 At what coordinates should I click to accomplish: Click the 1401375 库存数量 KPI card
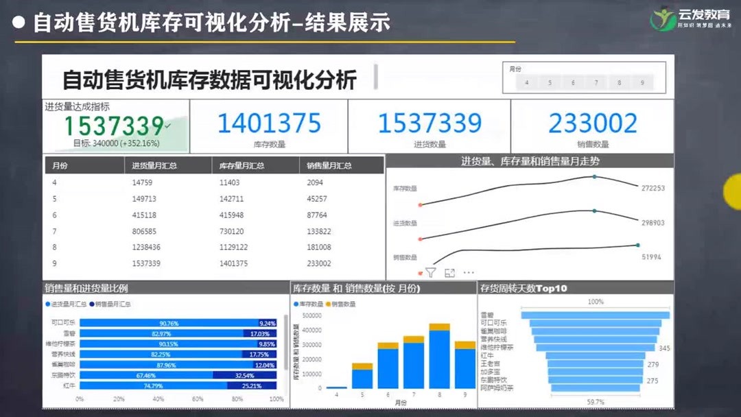[x=268, y=123]
